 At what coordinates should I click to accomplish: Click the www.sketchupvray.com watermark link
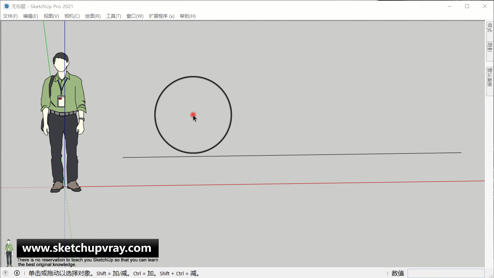click(x=88, y=248)
